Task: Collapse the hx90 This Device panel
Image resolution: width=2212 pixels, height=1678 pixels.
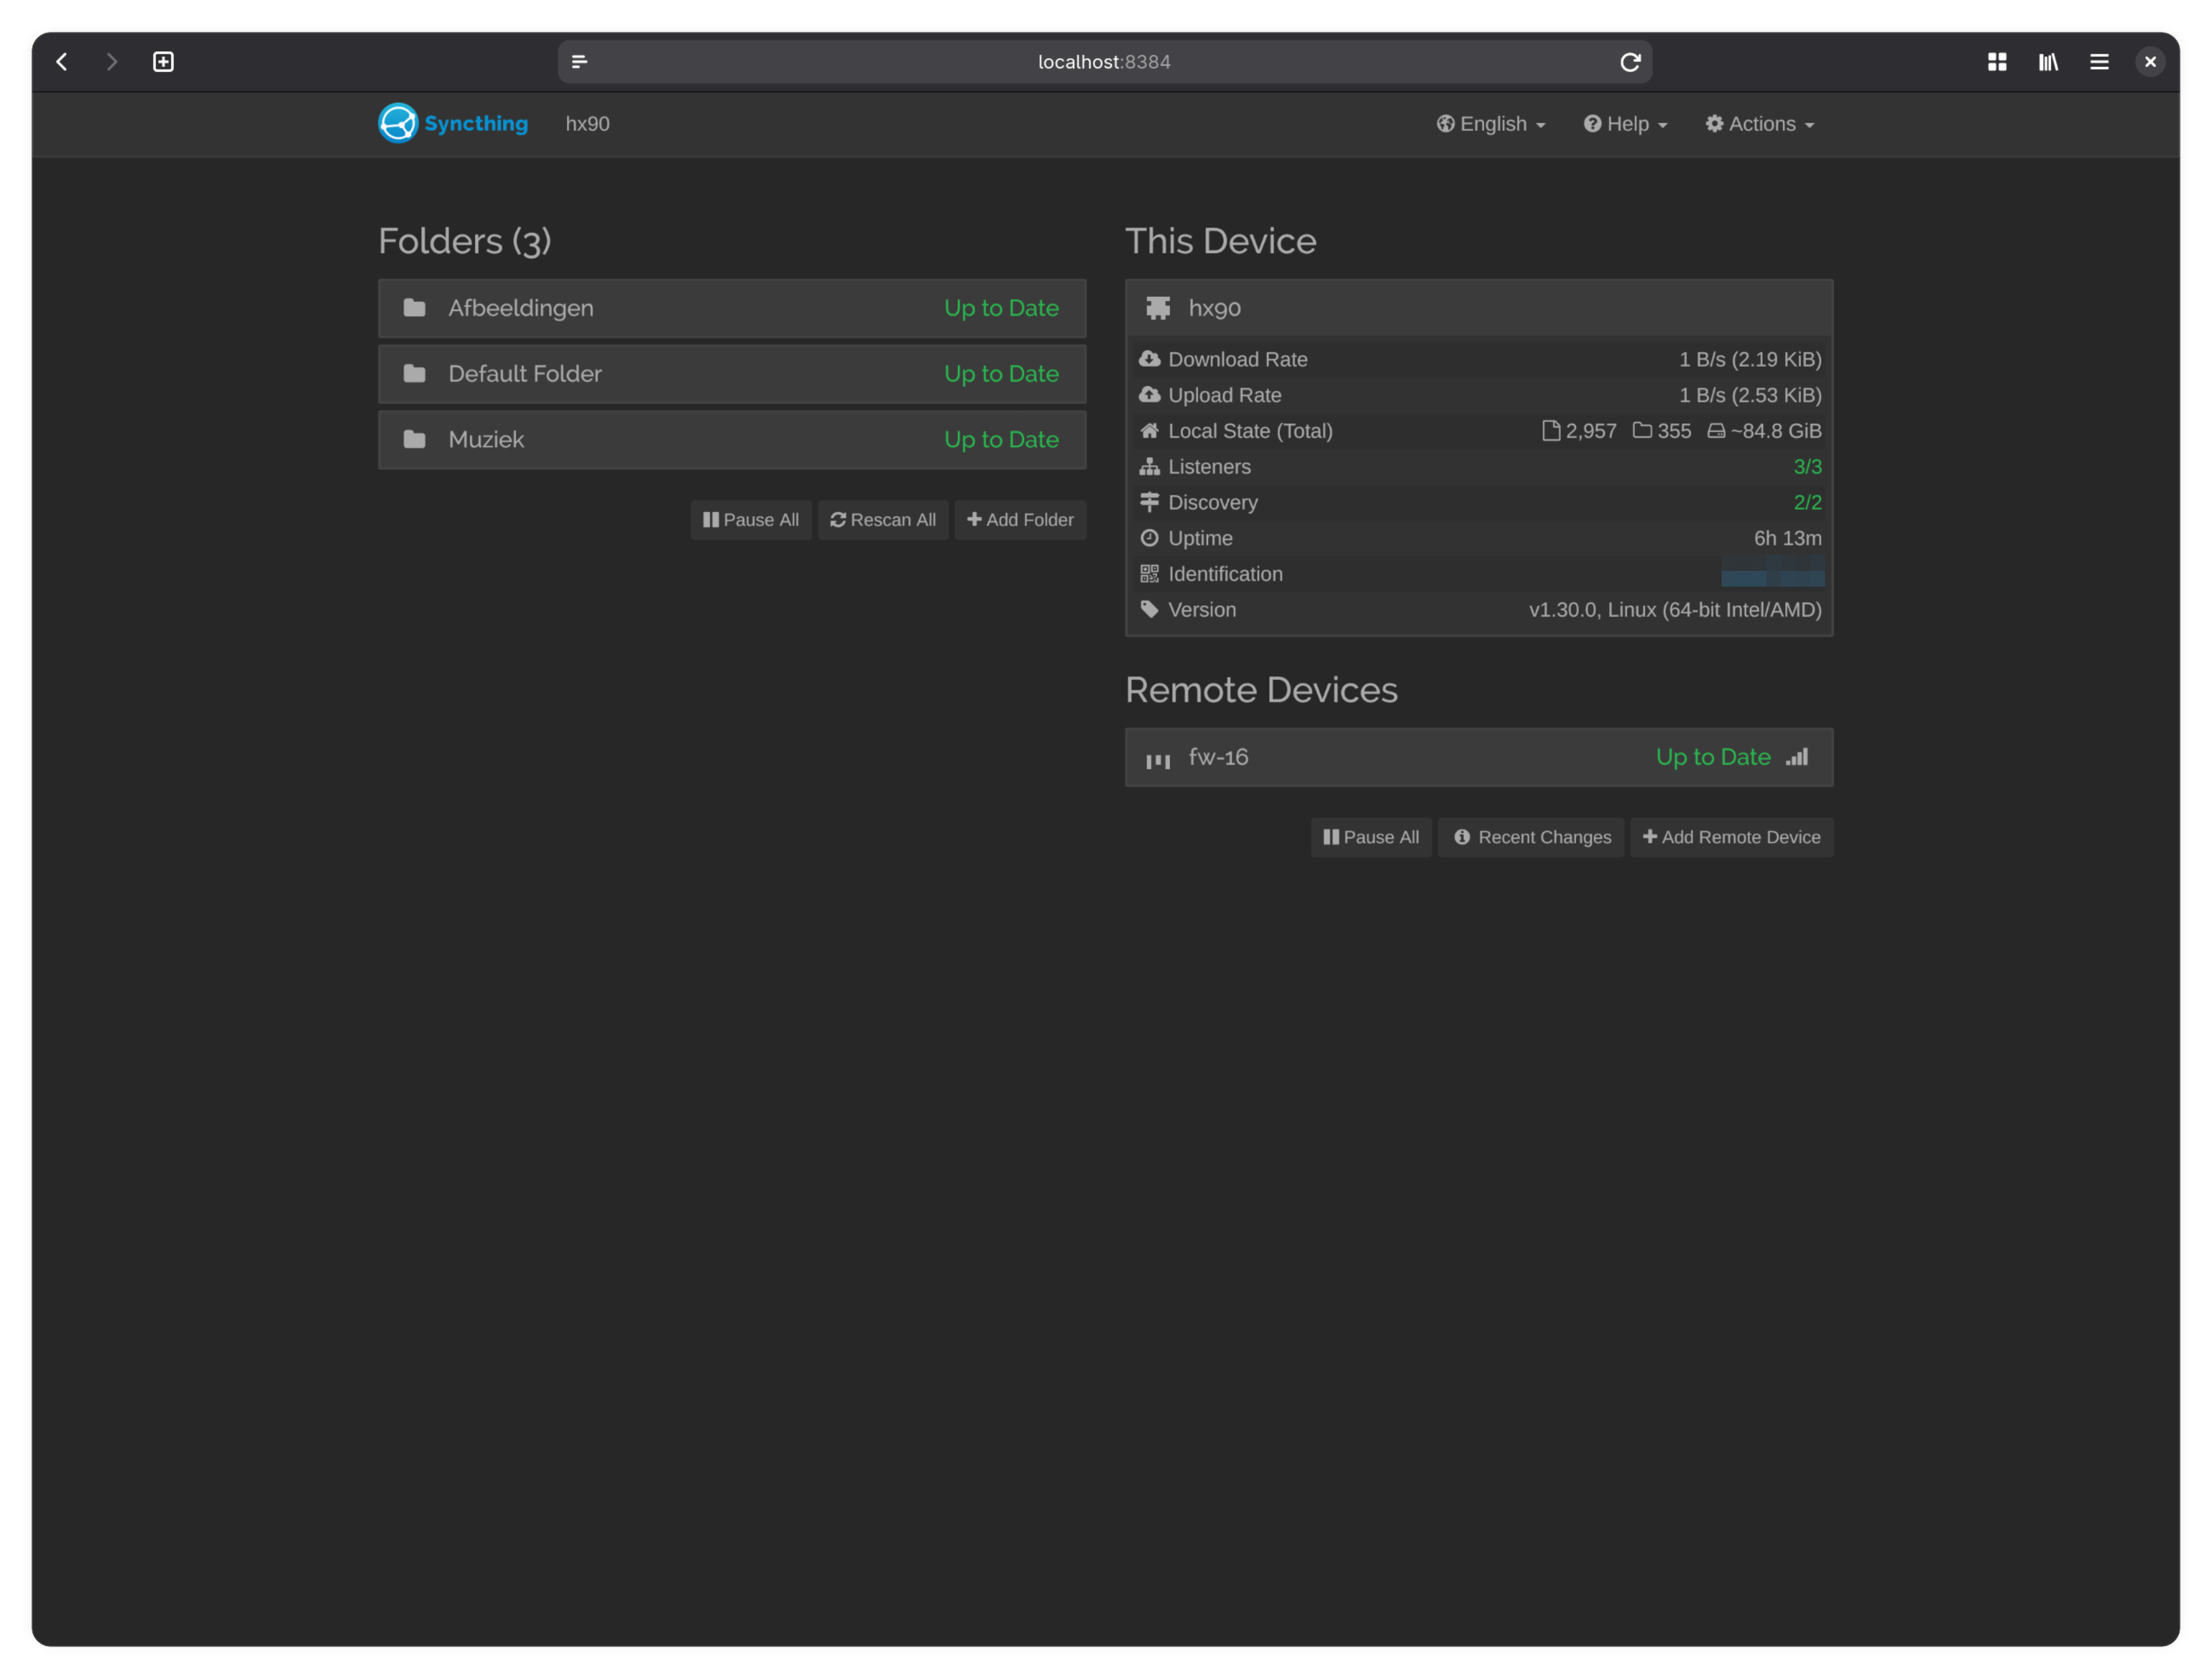Action: (x=1479, y=308)
